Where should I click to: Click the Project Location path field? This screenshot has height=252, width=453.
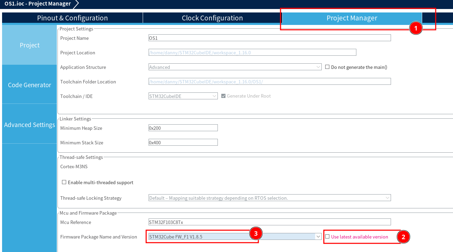(252, 52)
